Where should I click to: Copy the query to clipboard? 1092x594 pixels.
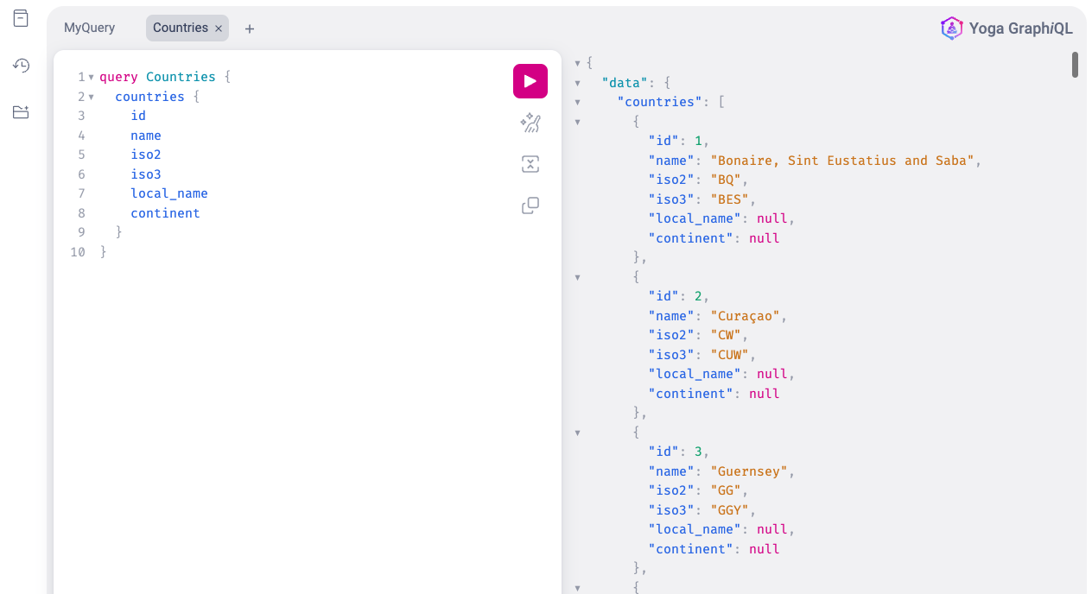530,205
